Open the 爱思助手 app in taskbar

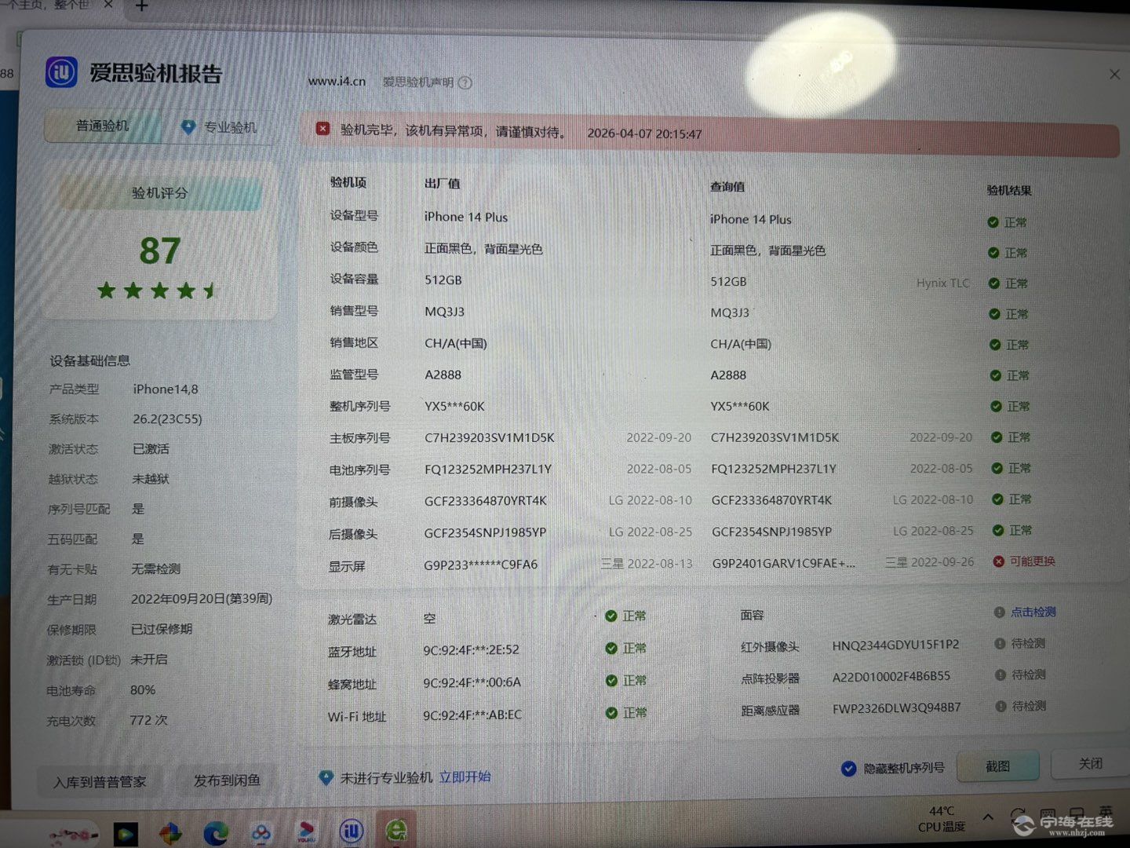pos(352,831)
